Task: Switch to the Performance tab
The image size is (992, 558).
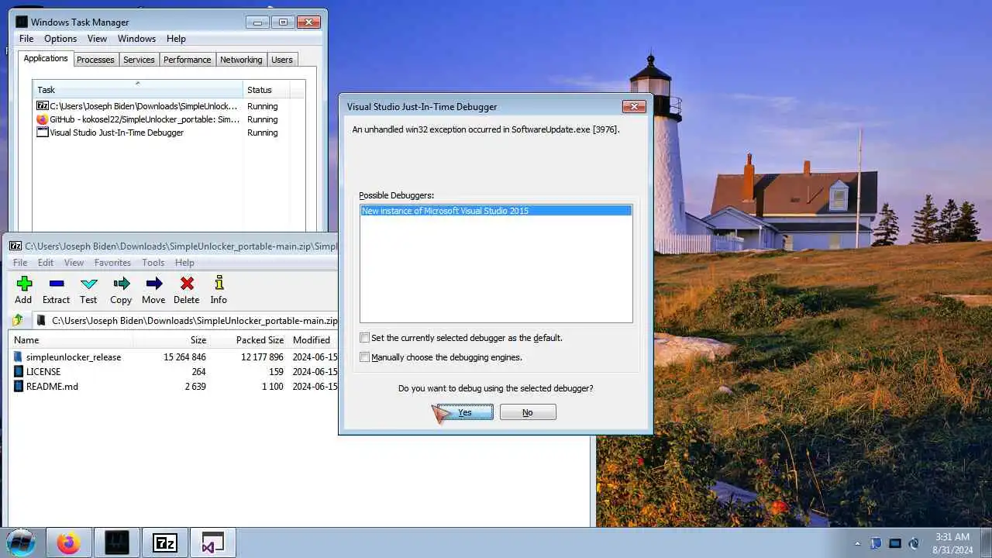Action: click(187, 60)
